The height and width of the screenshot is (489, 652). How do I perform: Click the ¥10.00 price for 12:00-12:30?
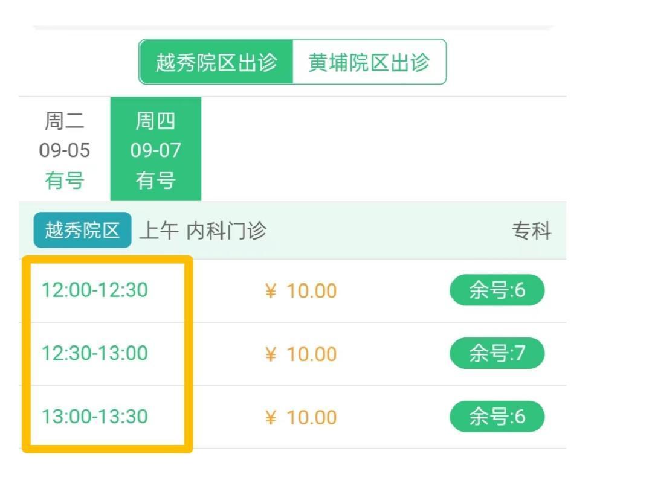301,291
